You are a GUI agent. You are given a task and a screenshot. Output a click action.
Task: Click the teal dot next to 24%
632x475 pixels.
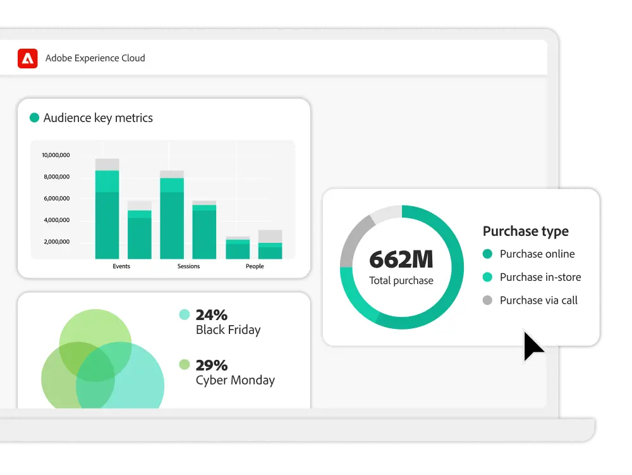click(185, 314)
